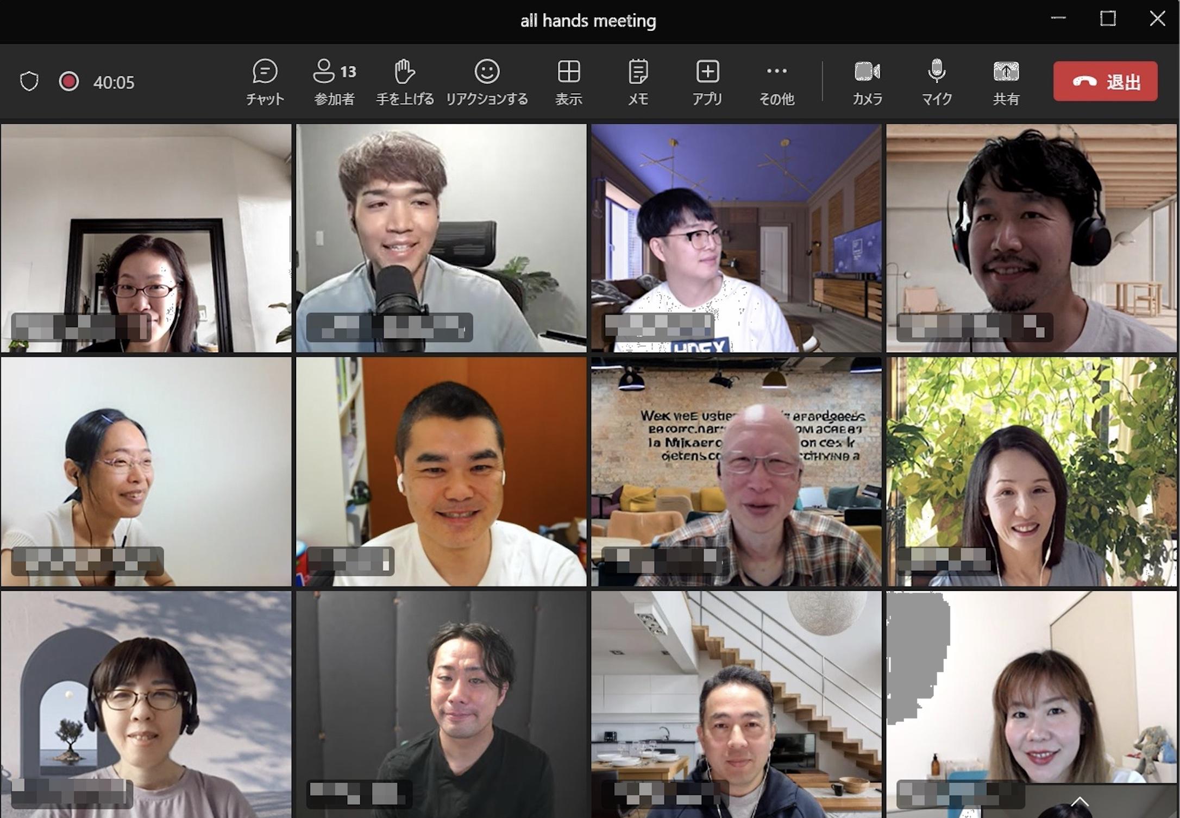Screen dimensions: 1180x818
Task: Select video tile of man with headphones
Action: 1031,238
